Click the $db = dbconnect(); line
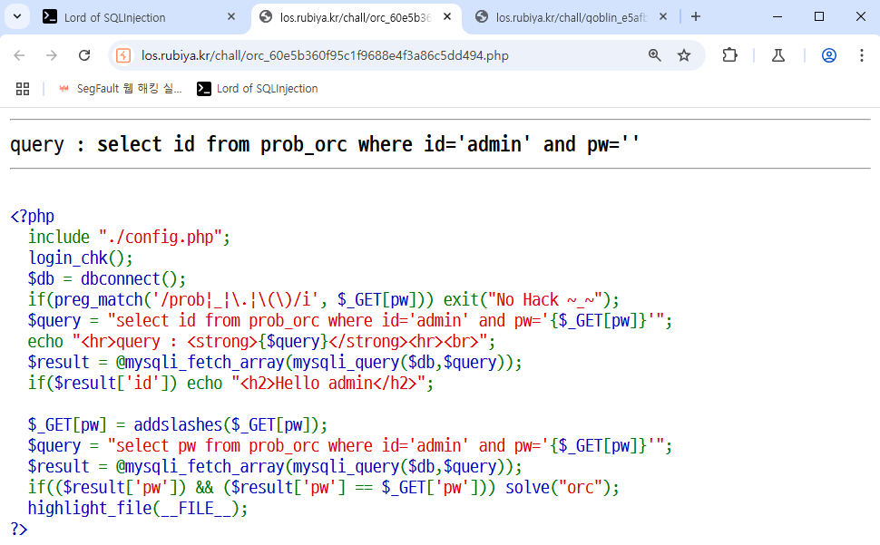 click(107, 278)
